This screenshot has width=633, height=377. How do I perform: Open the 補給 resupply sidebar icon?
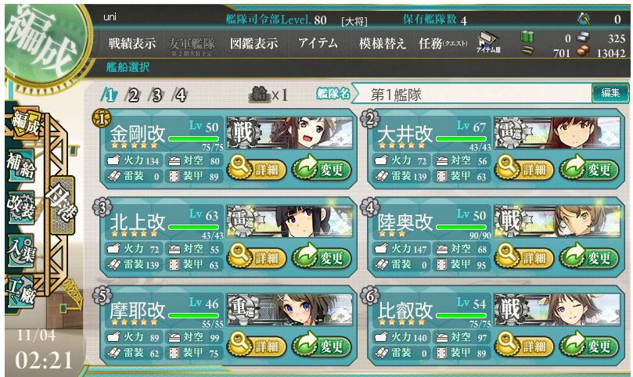tap(20, 166)
